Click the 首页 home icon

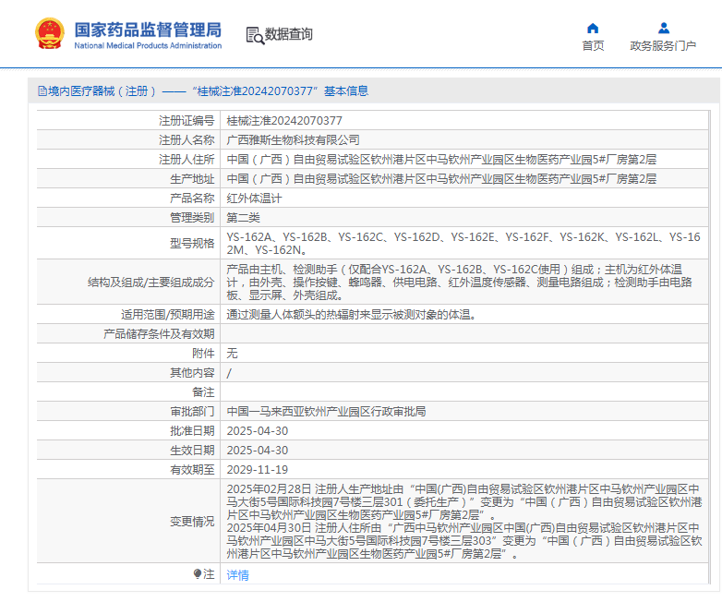(593, 29)
